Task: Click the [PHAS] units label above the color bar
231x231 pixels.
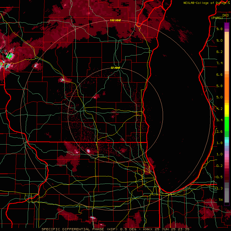Action: [x=217, y=18]
